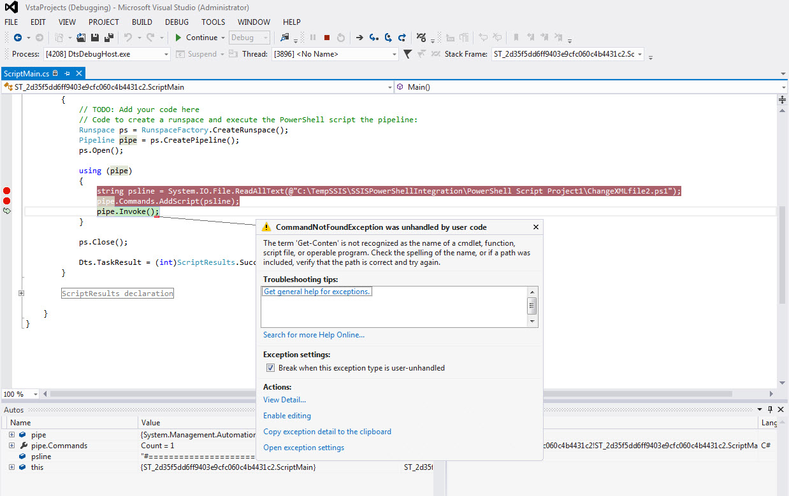The image size is (789, 496).
Task: Expand the pipe.Commands row in Autos
Action: coord(12,446)
